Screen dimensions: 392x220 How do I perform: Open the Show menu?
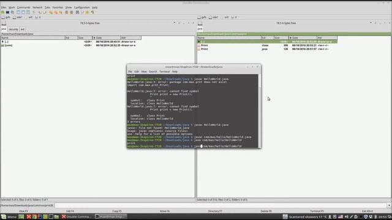tap(69, 7)
